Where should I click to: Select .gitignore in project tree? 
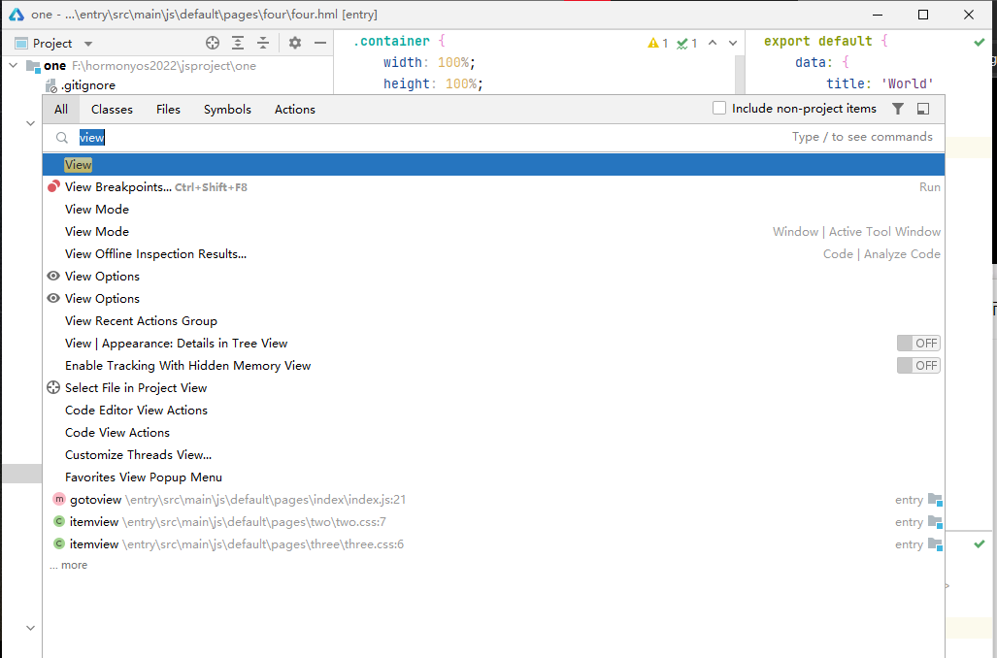(x=88, y=85)
